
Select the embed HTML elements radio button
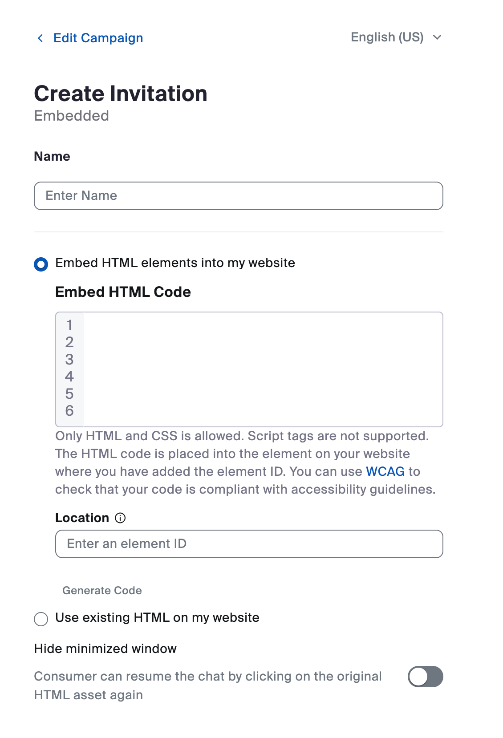click(x=41, y=263)
